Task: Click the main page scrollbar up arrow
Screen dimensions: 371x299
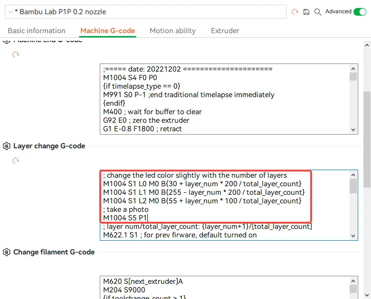Action: point(367,45)
